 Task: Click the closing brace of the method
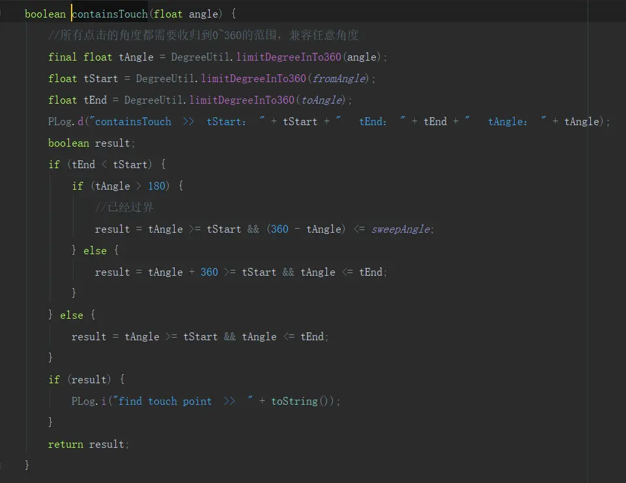pos(27,465)
